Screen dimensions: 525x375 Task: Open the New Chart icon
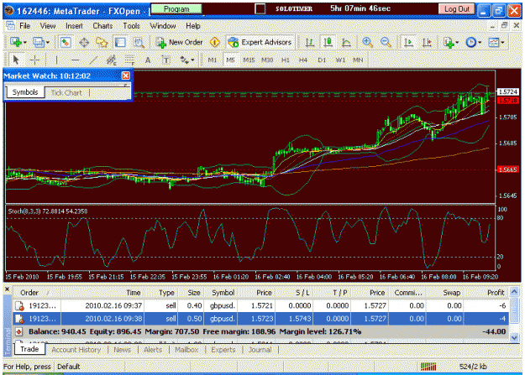(15, 43)
